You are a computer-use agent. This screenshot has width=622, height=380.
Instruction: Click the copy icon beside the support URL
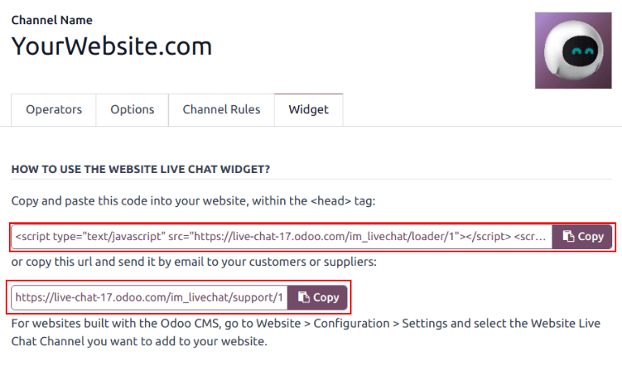click(x=305, y=298)
